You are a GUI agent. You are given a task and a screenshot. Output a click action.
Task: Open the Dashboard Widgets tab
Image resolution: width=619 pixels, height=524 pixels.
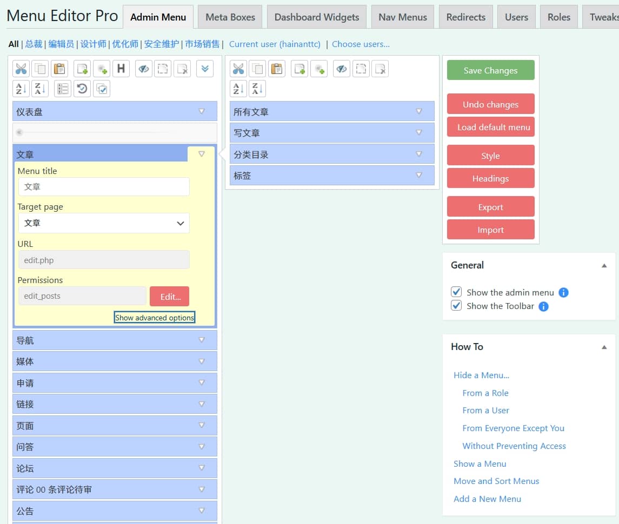tap(317, 17)
